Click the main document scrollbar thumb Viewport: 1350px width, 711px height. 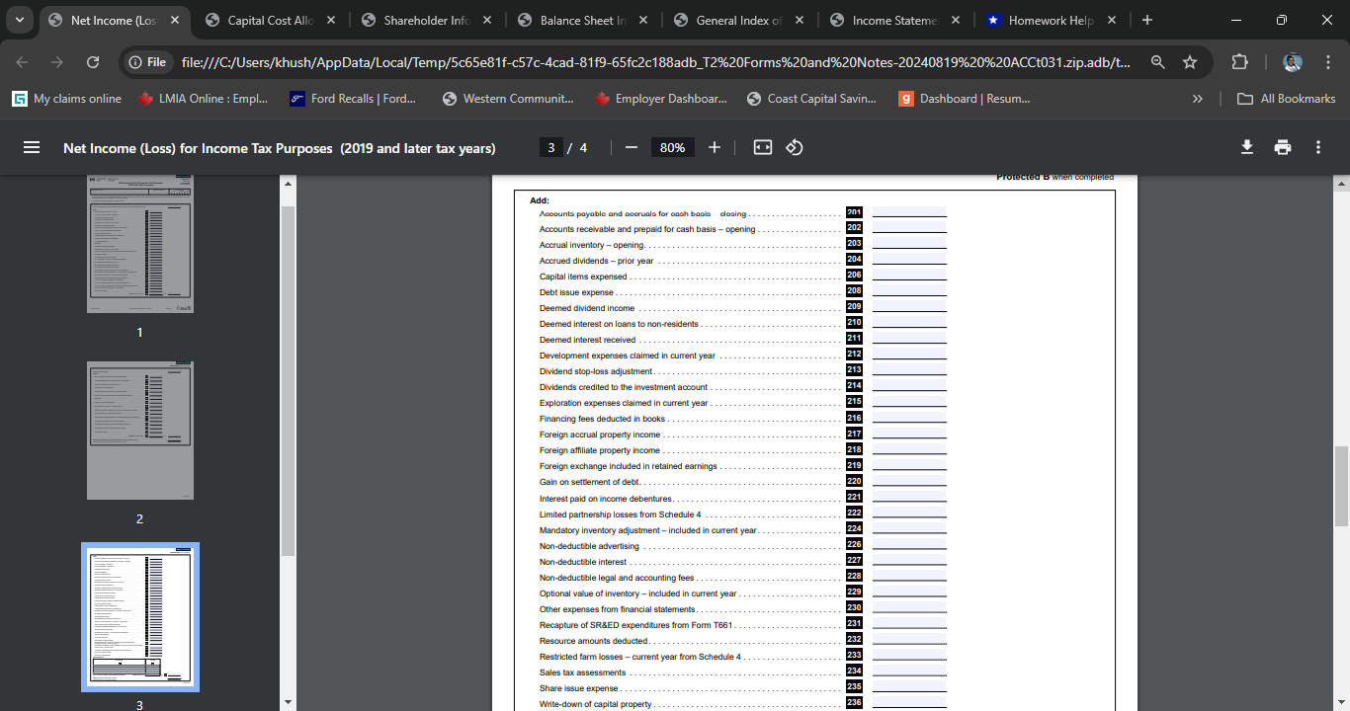coord(1342,487)
